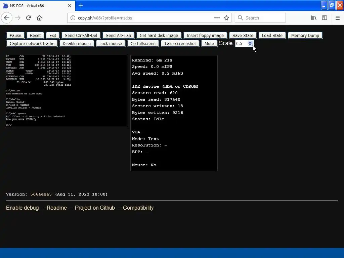
Task: Click Capture network traffic button
Action: (x=32, y=44)
